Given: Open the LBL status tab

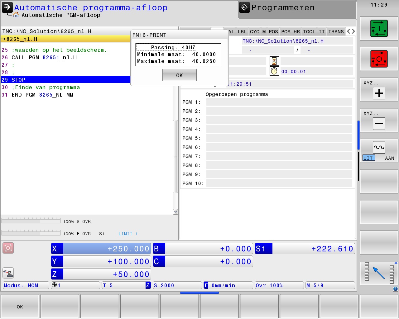Looking at the screenshot, I should coord(242,31).
